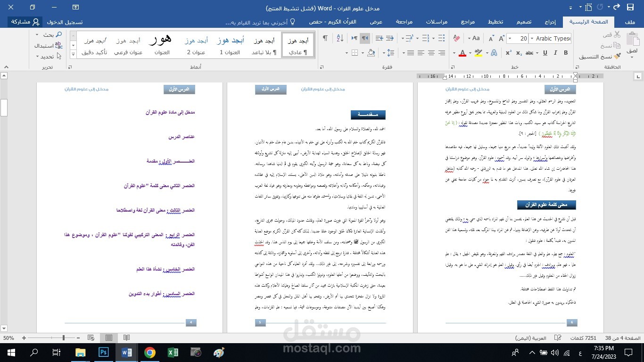Switch to the References (مراجع) tab
This screenshot has width=644, height=362.
pyautogui.click(x=468, y=22)
